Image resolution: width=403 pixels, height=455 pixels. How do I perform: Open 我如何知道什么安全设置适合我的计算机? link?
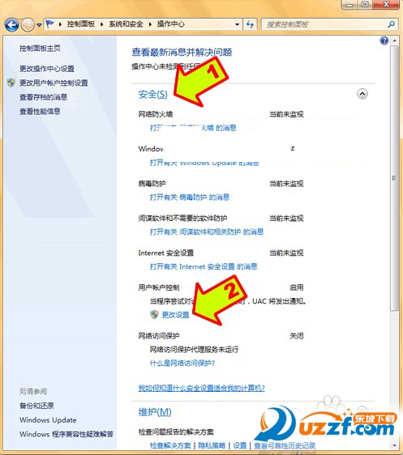pos(202,388)
